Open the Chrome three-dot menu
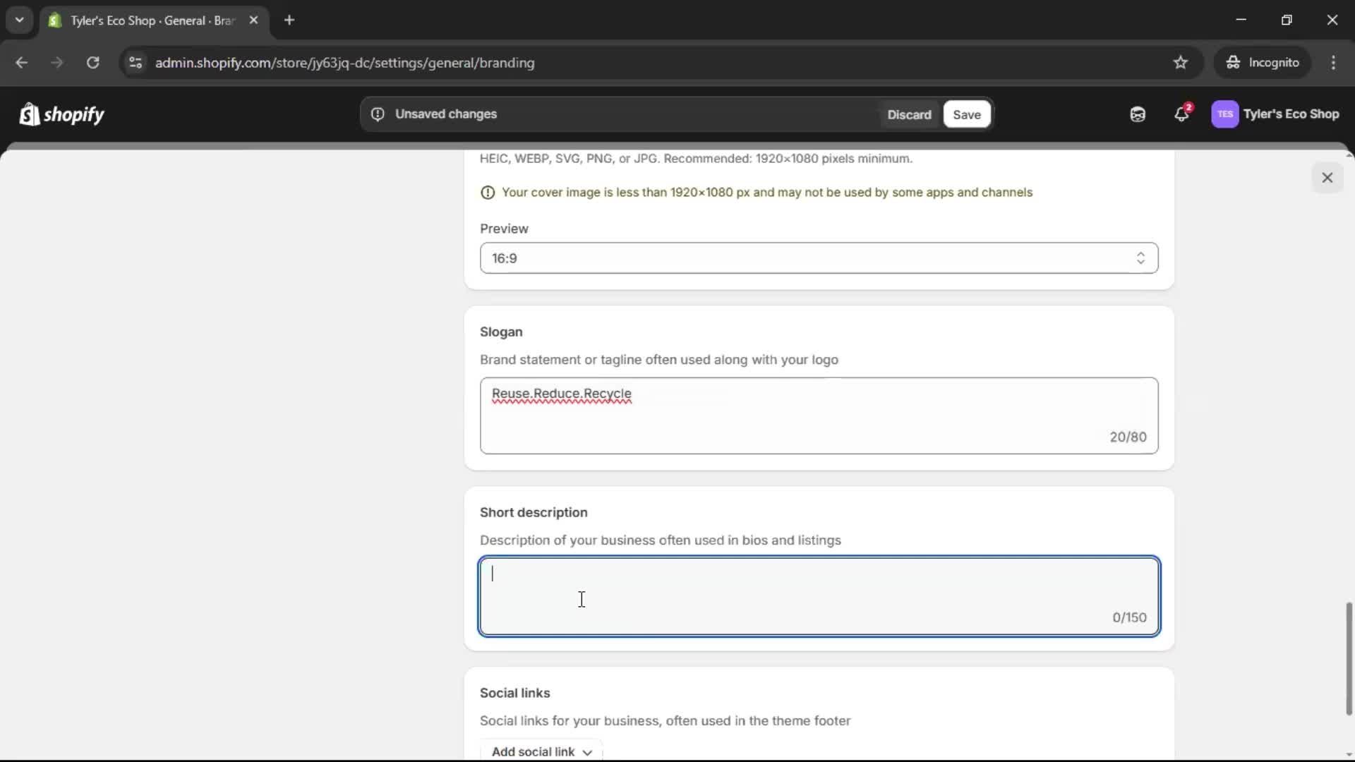Screen dimensions: 1355x762 coord(1335,63)
